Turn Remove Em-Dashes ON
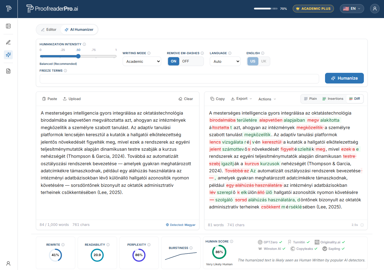384x270 pixels. 174,61
